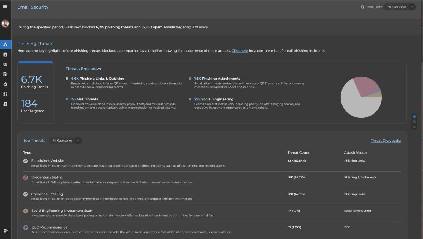The width and height of the screenshot is (423, 239).
Task: Click the logout icon at sidebar bottom
Action: (6, 231)
